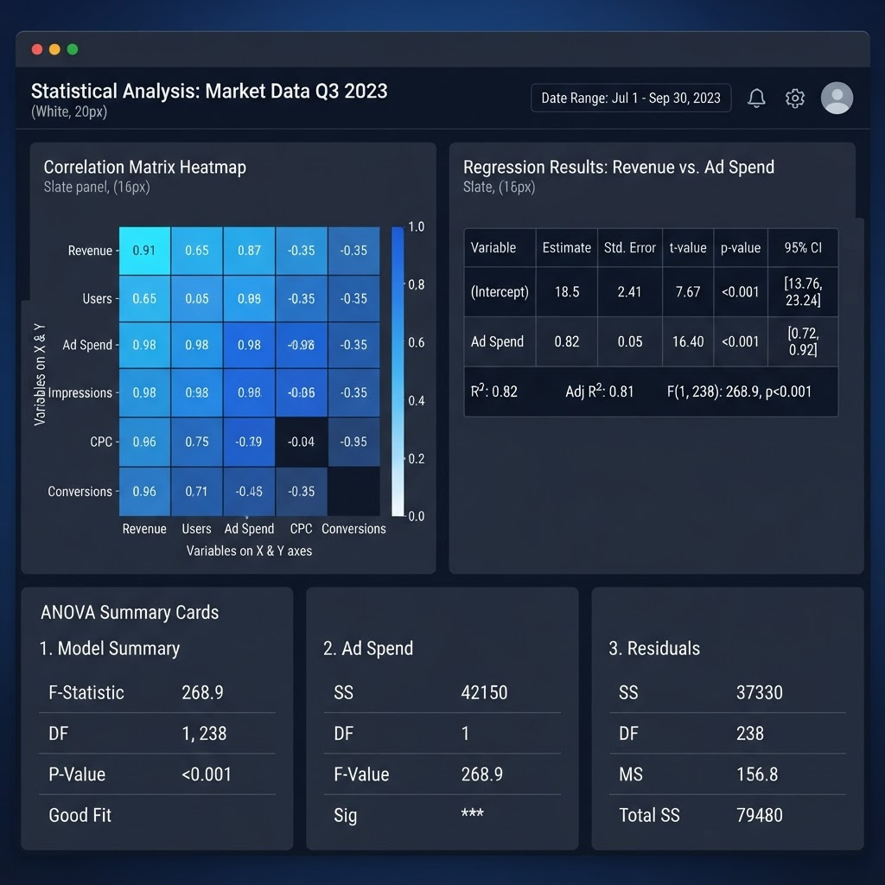Click the "Good Fit" label
This screenshot has width=885, height=885.
pyautogui.click(x=80, y=815)
